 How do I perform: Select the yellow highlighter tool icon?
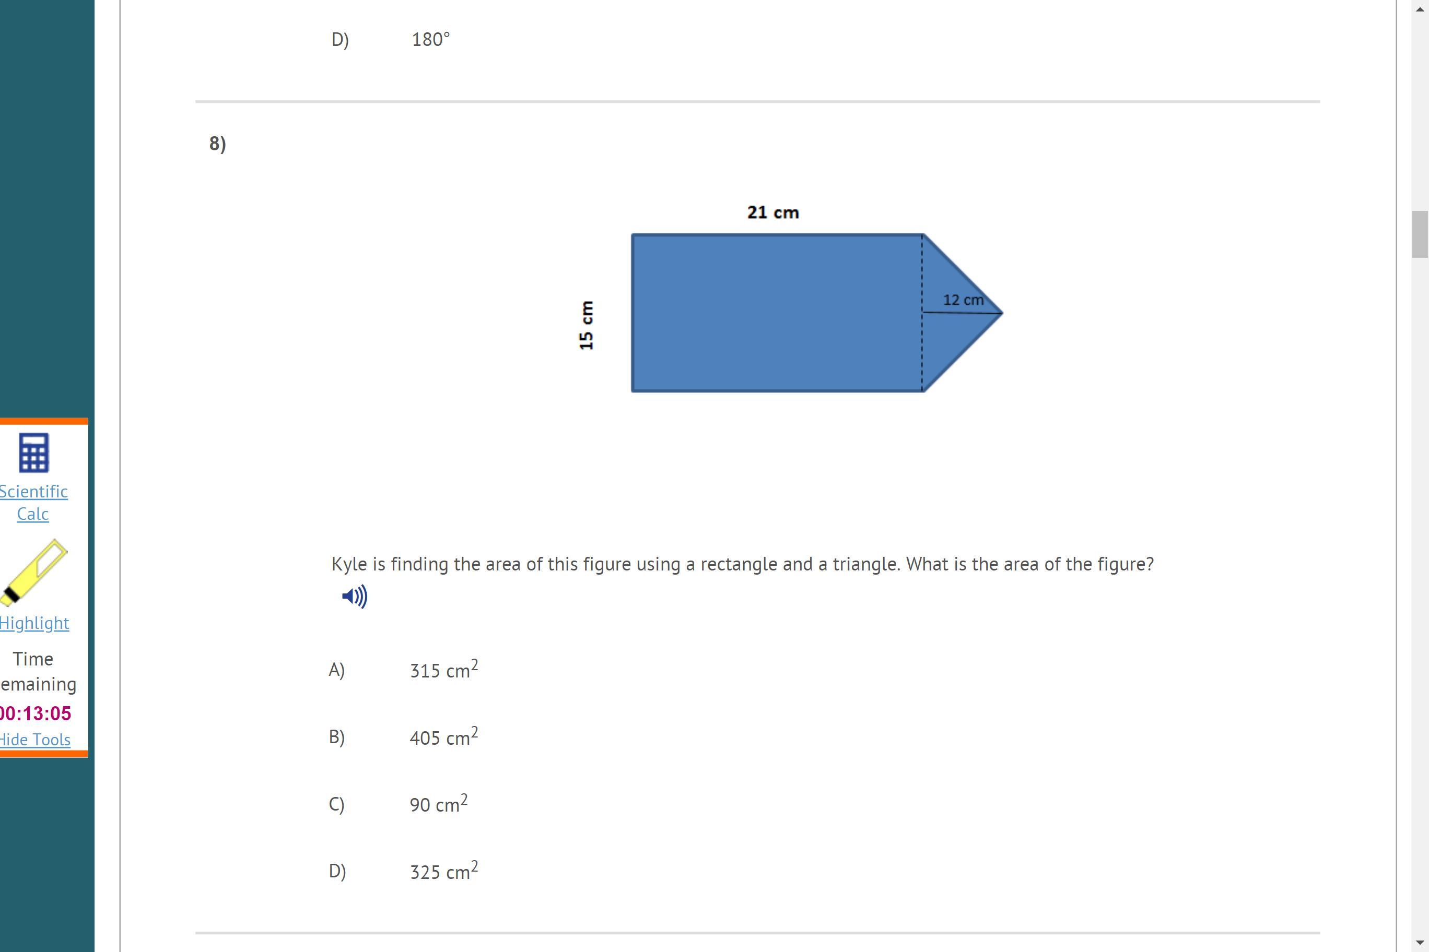34,573
